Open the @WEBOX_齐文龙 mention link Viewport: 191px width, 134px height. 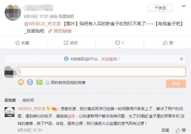pyautogui.click(x=42, y=24)
